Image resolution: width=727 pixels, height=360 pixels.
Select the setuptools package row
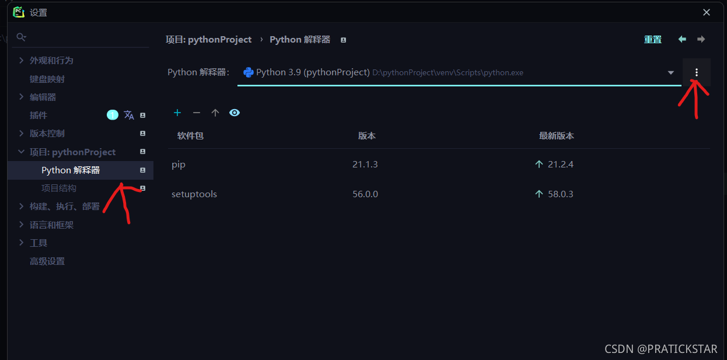point(439,194)
